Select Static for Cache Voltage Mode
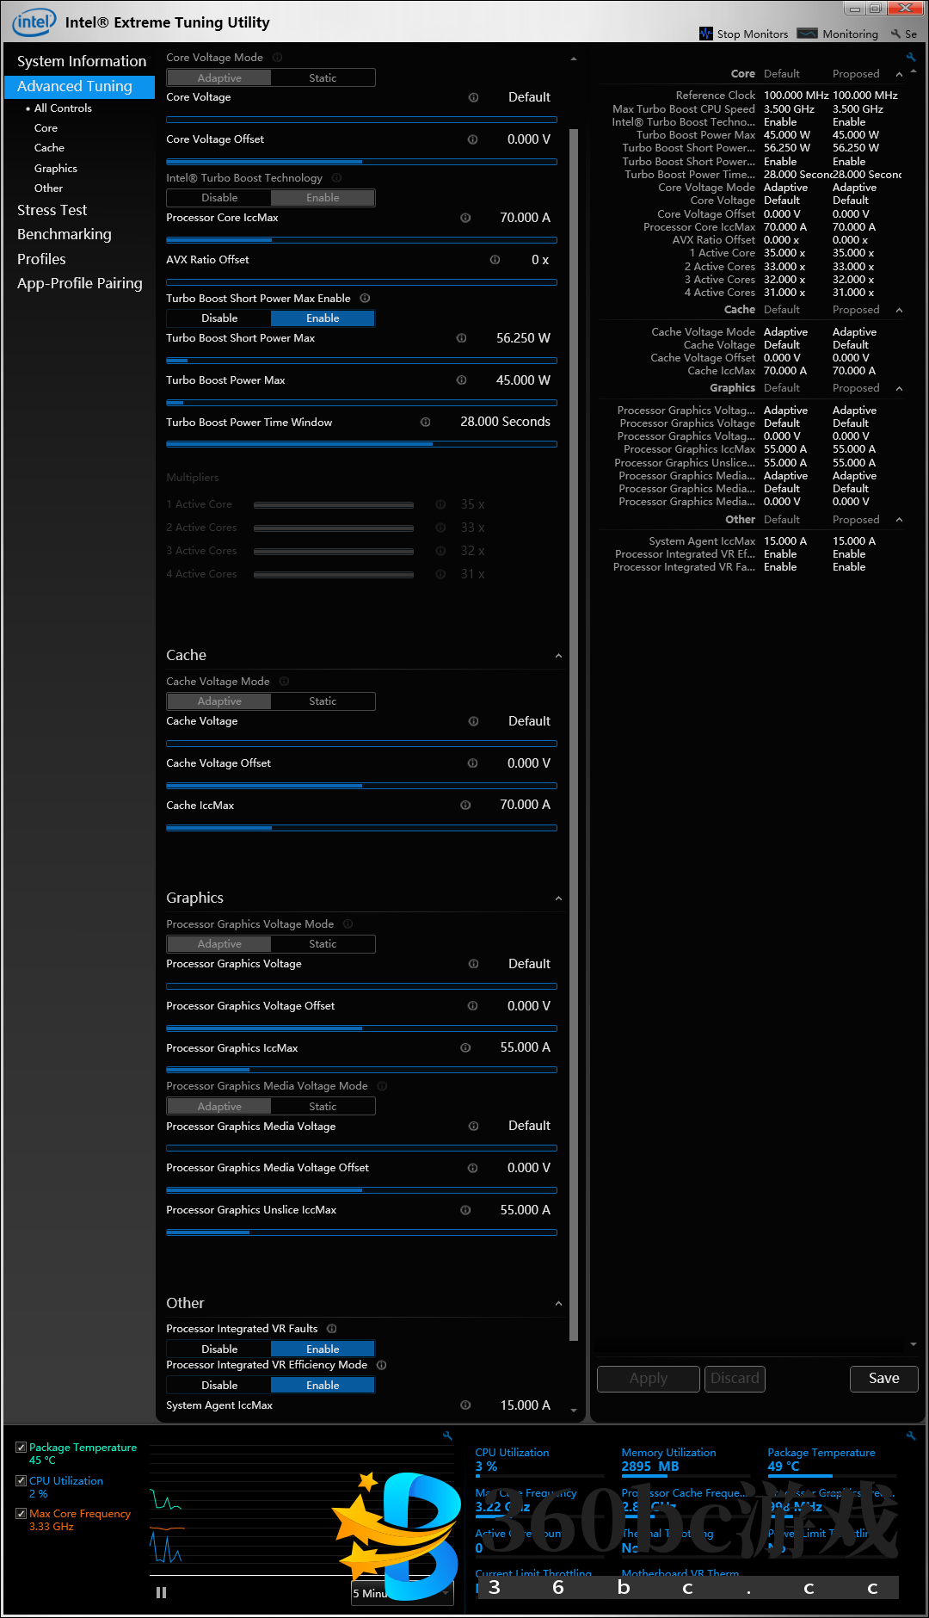The height and width of the screenshot is (1618, 929). pos(323,701)
